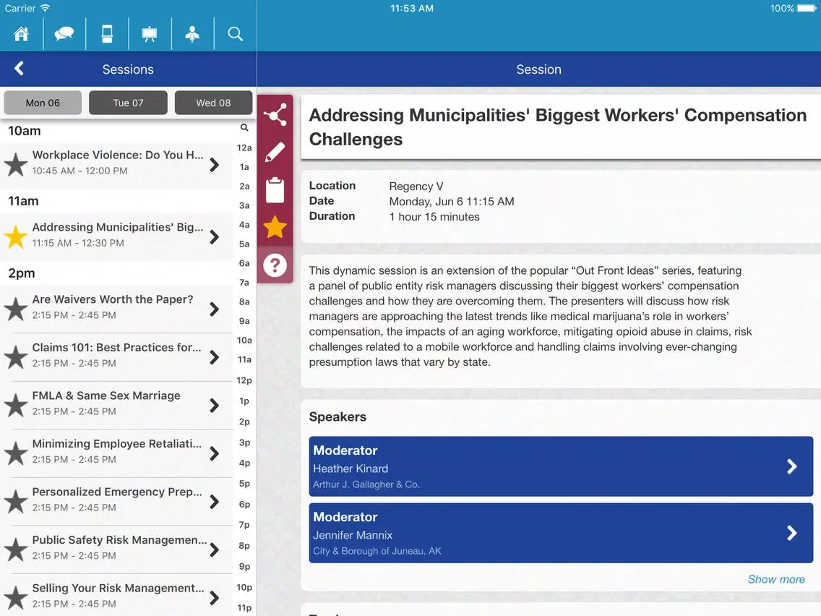Switch to Mon 06 tab
This screenshot has height=616, width=821.
point(43,103)
